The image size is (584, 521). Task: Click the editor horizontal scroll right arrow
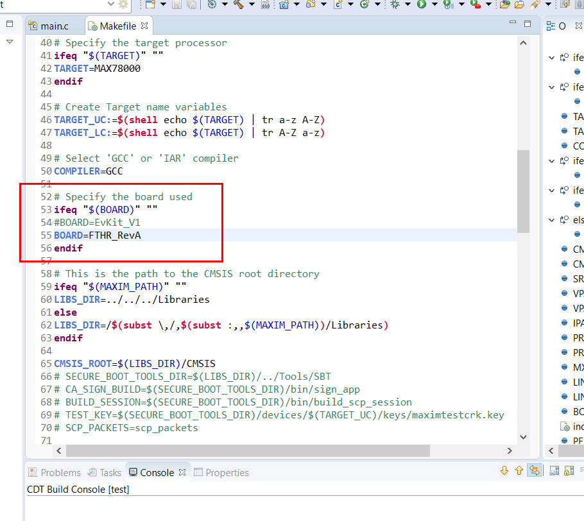coord(510,450)
